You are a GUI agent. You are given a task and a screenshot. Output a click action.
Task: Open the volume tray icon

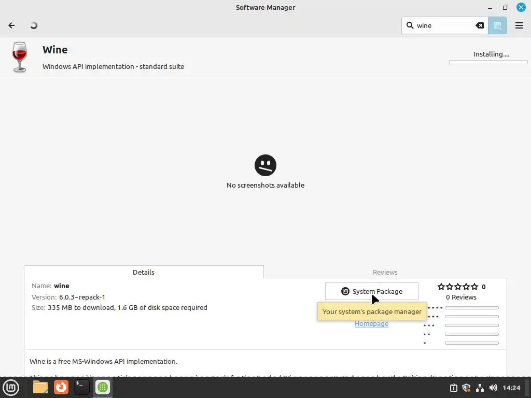click(493, 388)
